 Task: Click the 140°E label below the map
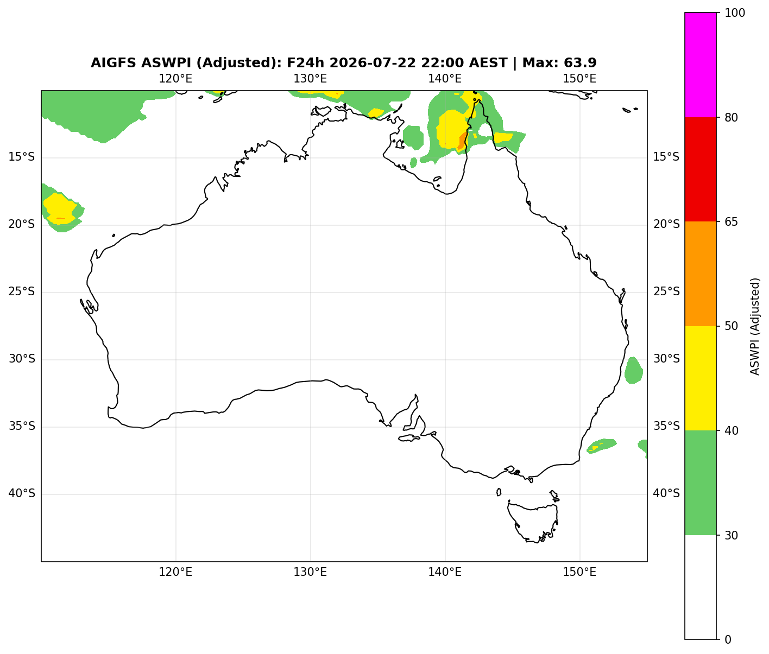(x=445, y=572)
